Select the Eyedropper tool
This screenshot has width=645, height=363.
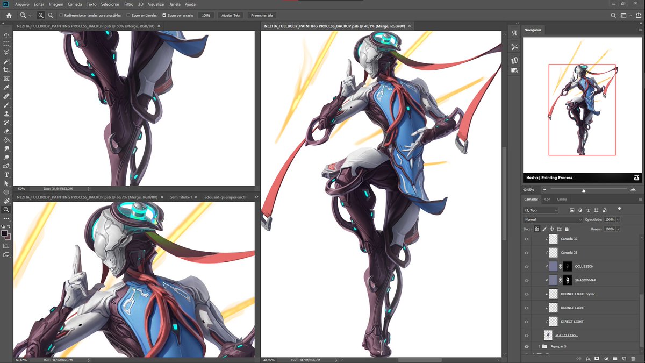click(6, 88)
